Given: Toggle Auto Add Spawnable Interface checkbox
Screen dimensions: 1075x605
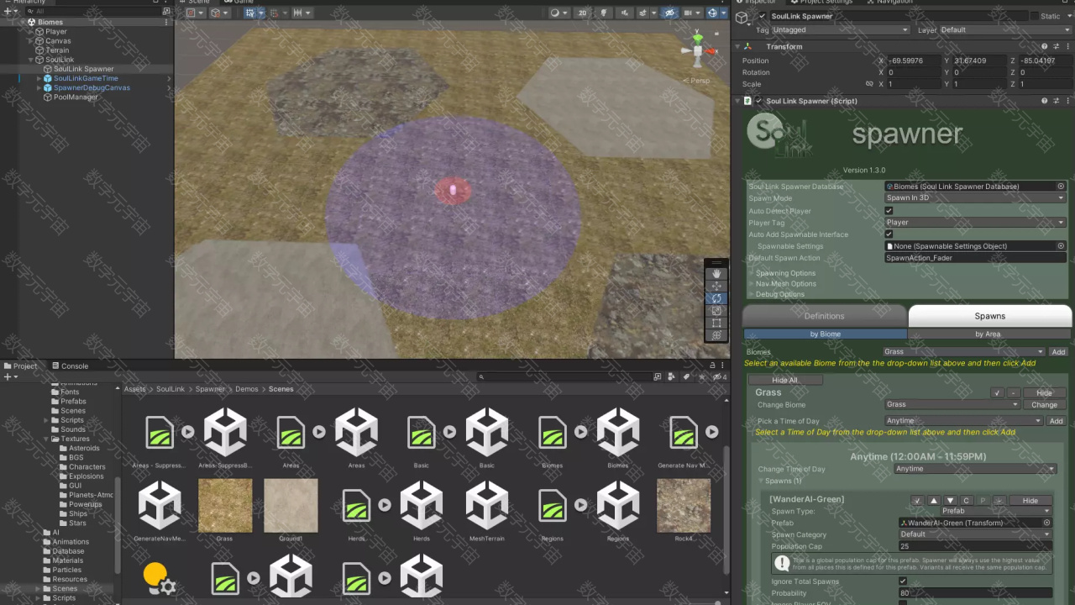Looking at the screenshot, I should pyautogui.click(x=889, y=234).
